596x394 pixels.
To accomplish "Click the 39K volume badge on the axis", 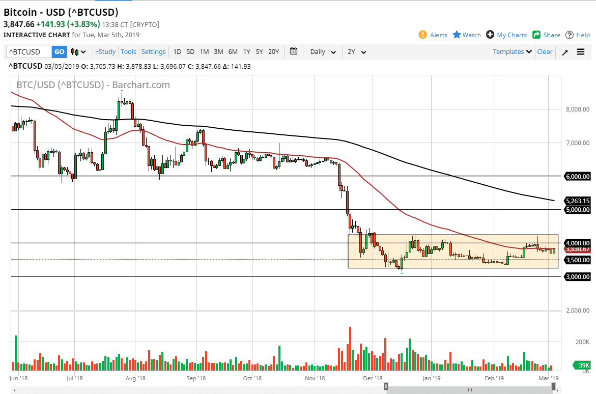I will tap(581, 365).
